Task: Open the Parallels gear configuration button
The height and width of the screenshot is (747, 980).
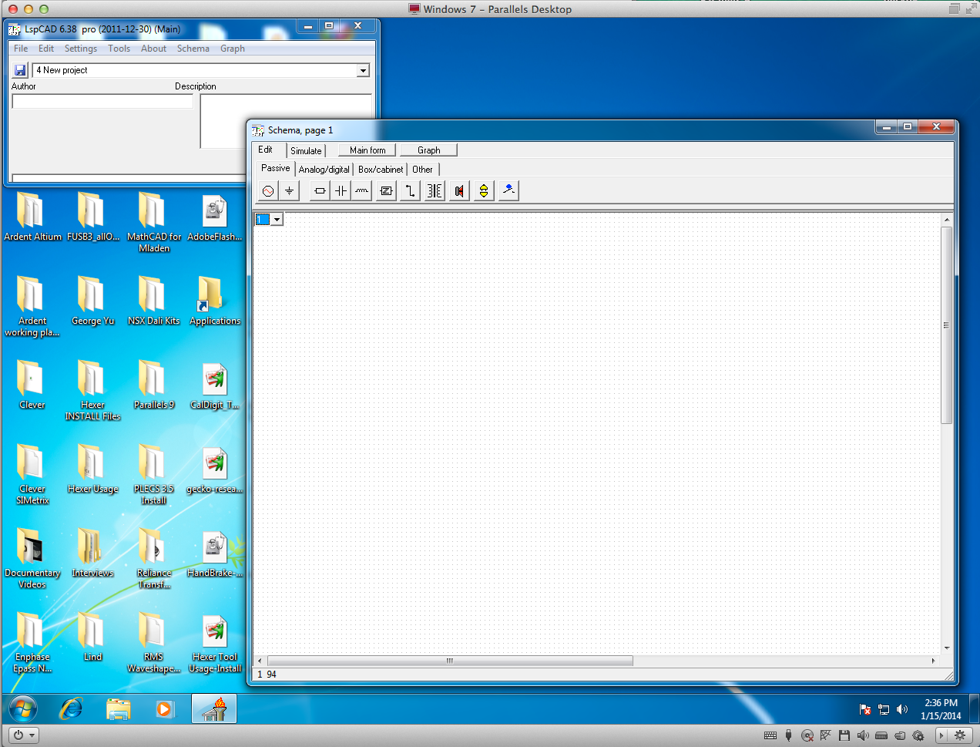Action: click(962, 735)
